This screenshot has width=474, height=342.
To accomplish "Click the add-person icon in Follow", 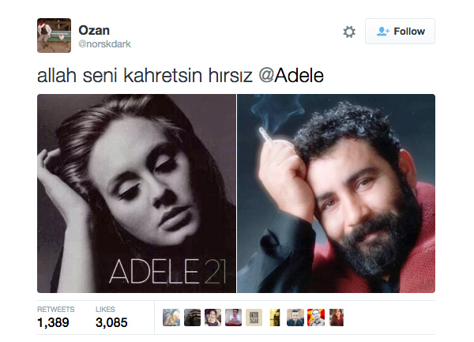I will [x=382, y=32].
